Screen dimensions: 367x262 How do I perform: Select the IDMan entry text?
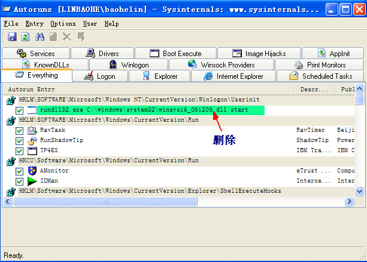coord(49,181)
